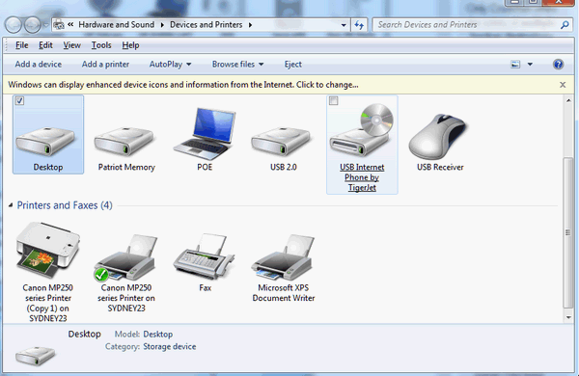Click the Eject button
The width and height of the screenshot is (579, 376).
click(x=292, y=65)
